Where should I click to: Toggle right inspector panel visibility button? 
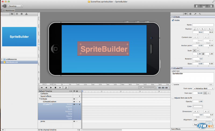pos(210,6)
